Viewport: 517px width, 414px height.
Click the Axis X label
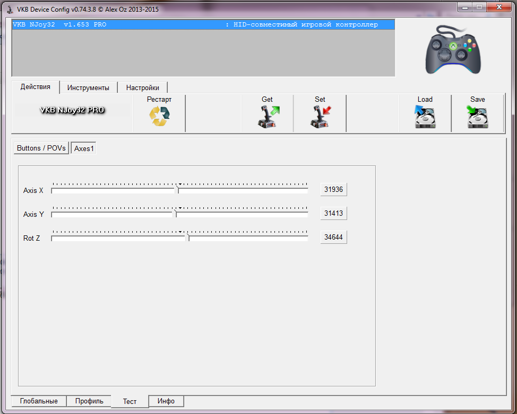click(33, 190)
